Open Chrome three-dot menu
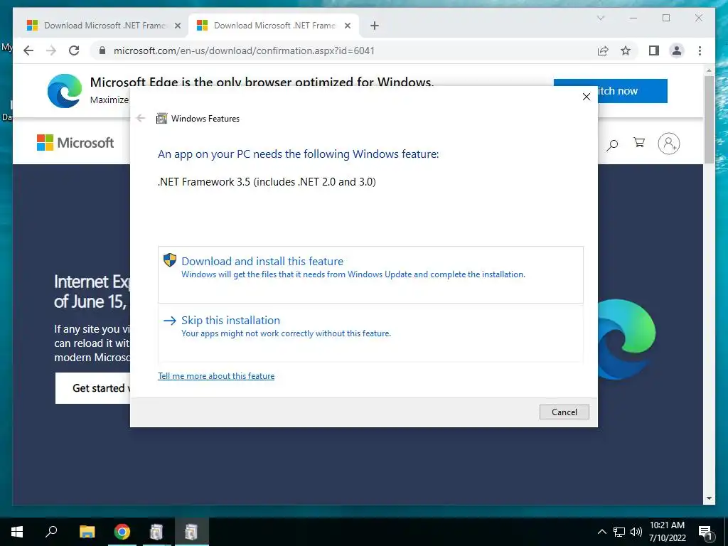The height and width of the screenshot is (546, 728). tap(700, 50)
